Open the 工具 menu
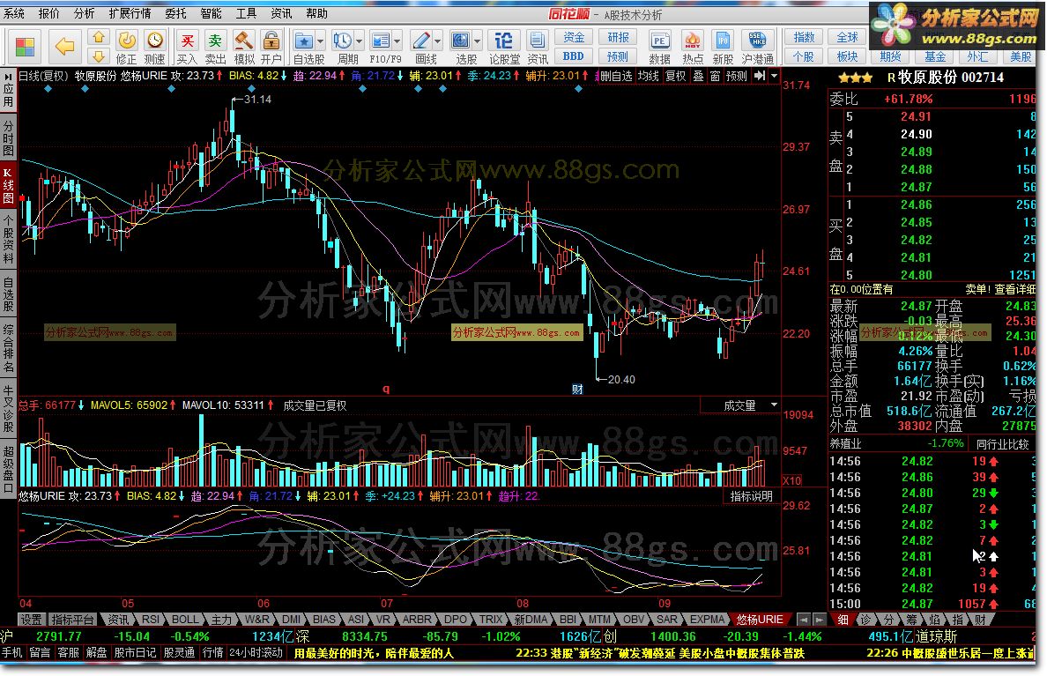 pyautogui.click(x=247, y=13)
